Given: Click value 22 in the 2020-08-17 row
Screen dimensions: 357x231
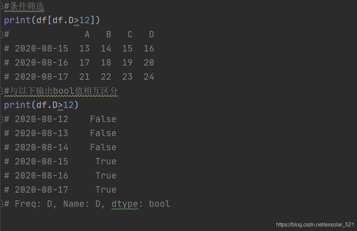Looking at the screenshot, I should click(106, 77).
